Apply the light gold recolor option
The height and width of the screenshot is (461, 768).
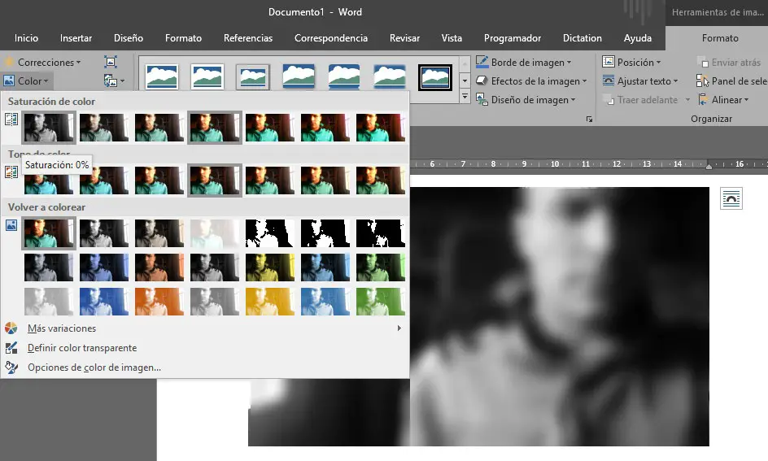270,301
